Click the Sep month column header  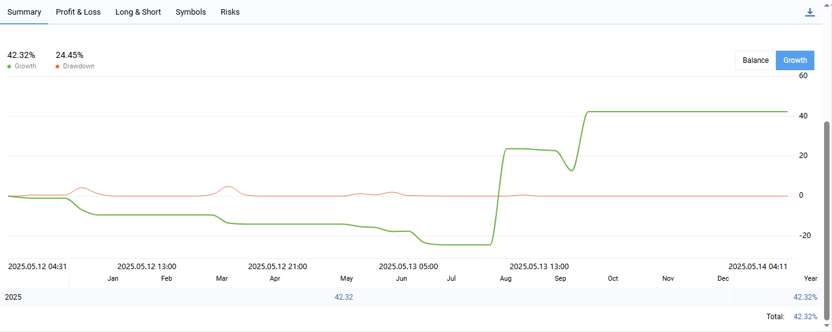[x=560, y=278]
